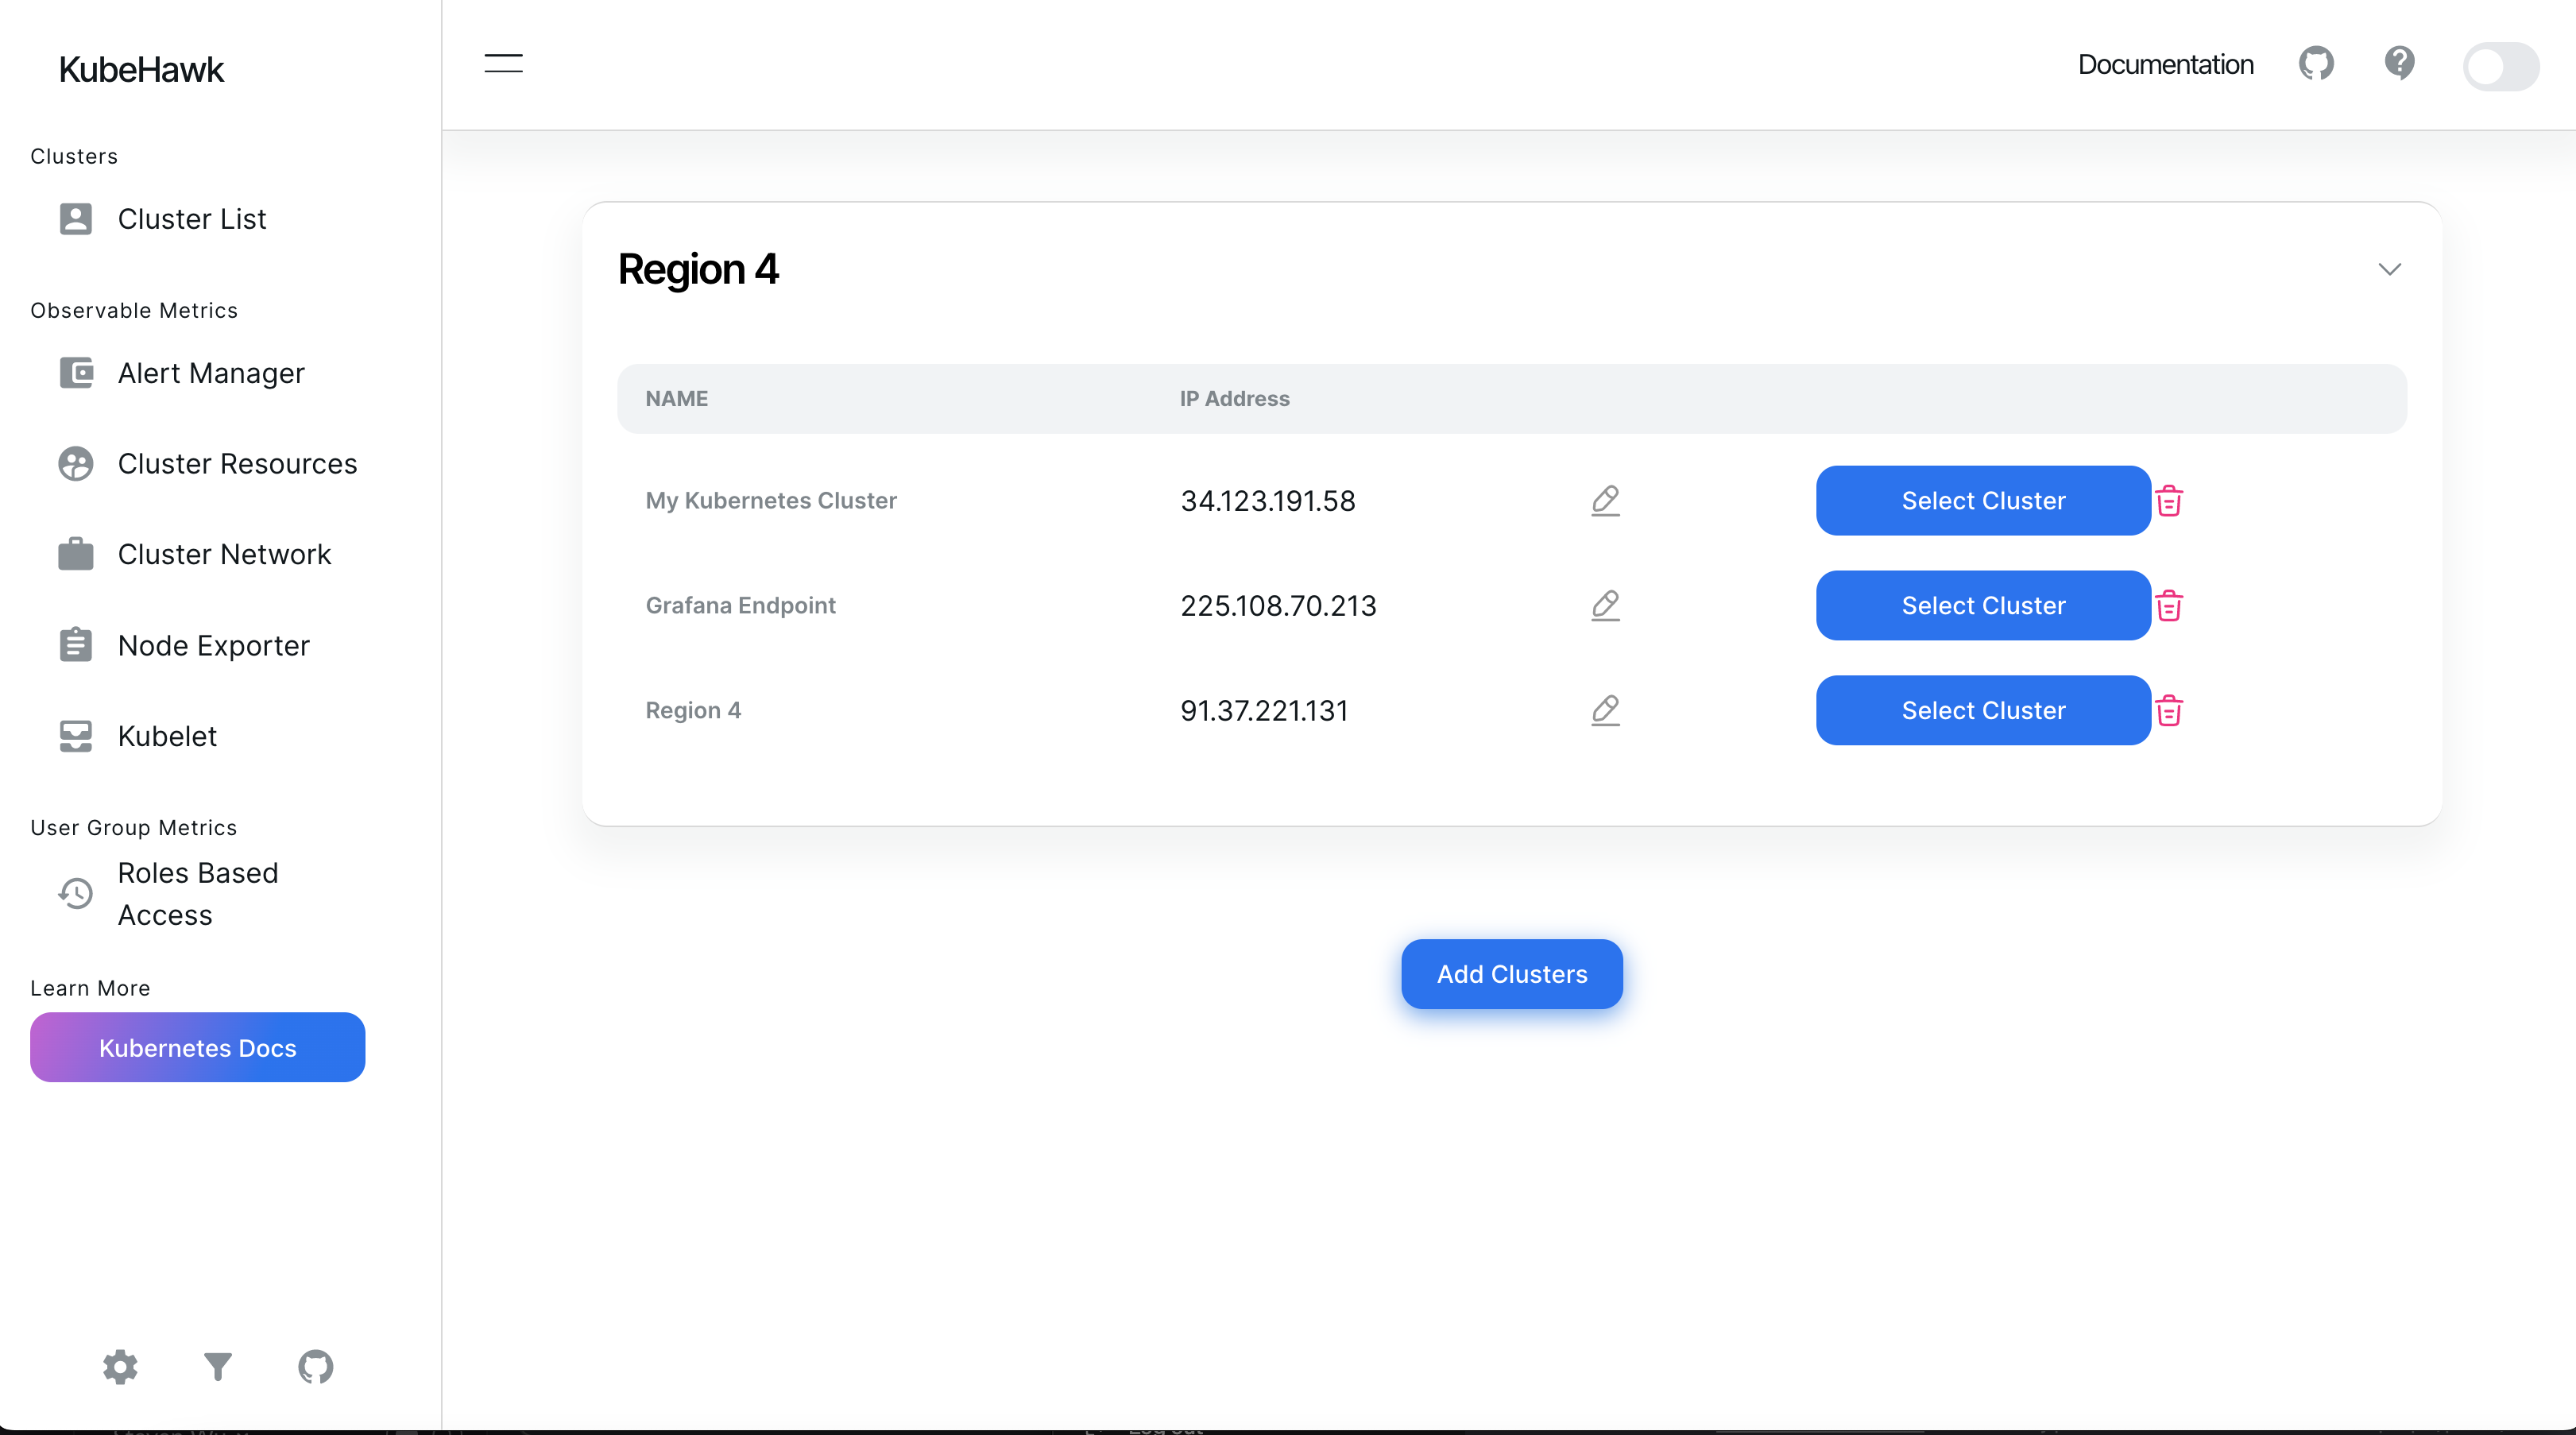Click the Region 4 card heading

(698, 269)
